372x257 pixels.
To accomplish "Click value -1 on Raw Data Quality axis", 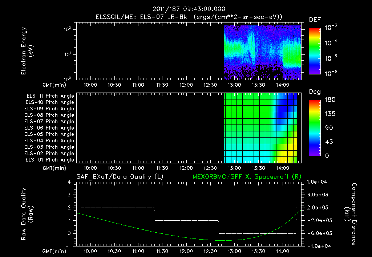I will [x=68, y=246].
